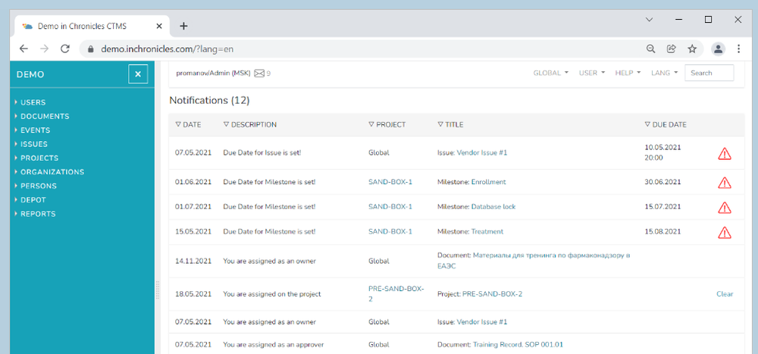Open the USER dropdown menu
This screenshot has width=758, height=354.
pos(592,73)
